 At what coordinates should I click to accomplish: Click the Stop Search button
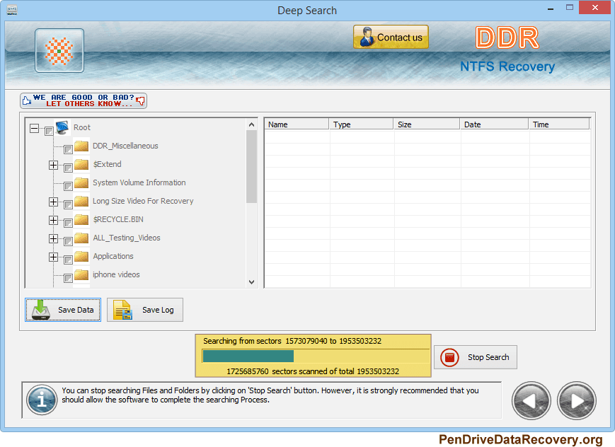point(476,357)
